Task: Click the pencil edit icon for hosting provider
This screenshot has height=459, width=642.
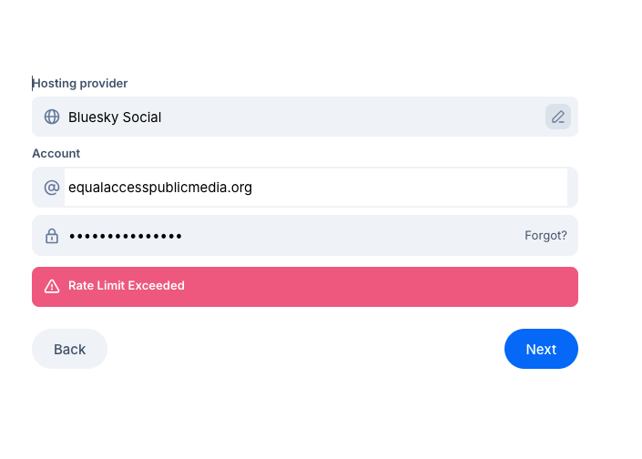Action: point(558,117)
